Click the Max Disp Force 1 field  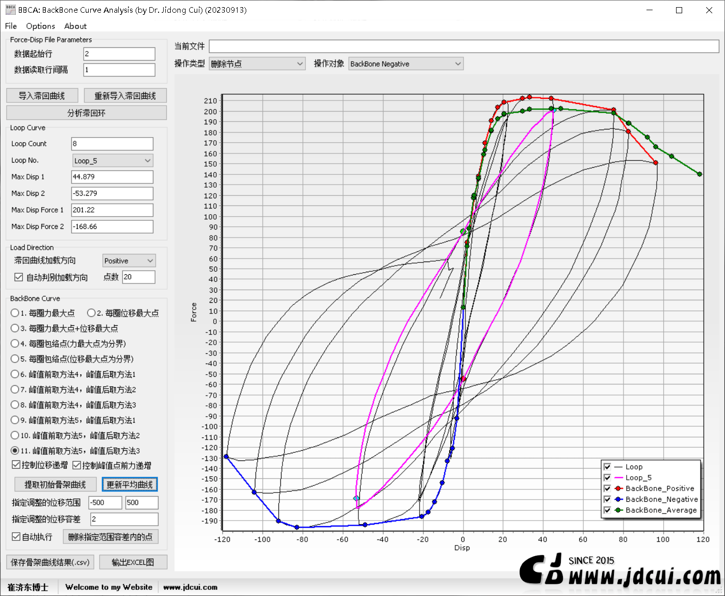point(112,210)
